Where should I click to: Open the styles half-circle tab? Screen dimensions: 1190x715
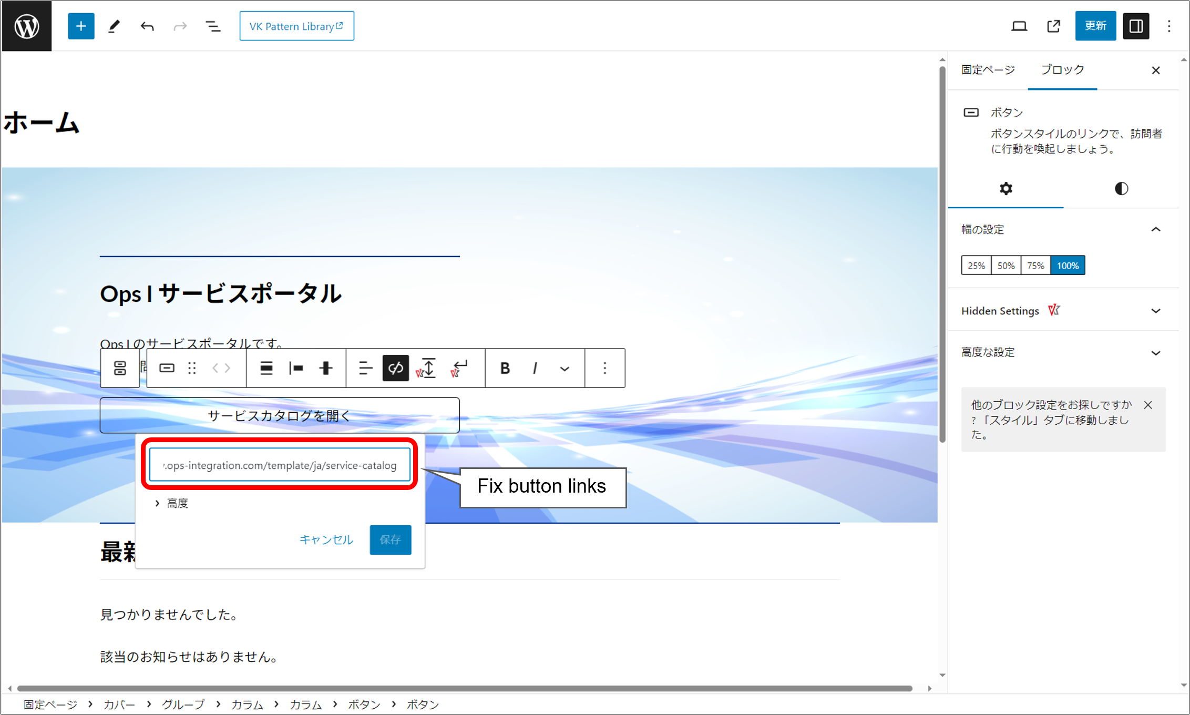[x=1121, y=189]
